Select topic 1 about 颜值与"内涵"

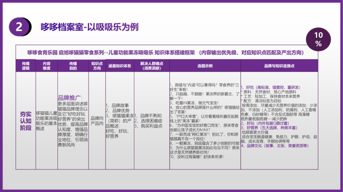[x=205, y=87]
